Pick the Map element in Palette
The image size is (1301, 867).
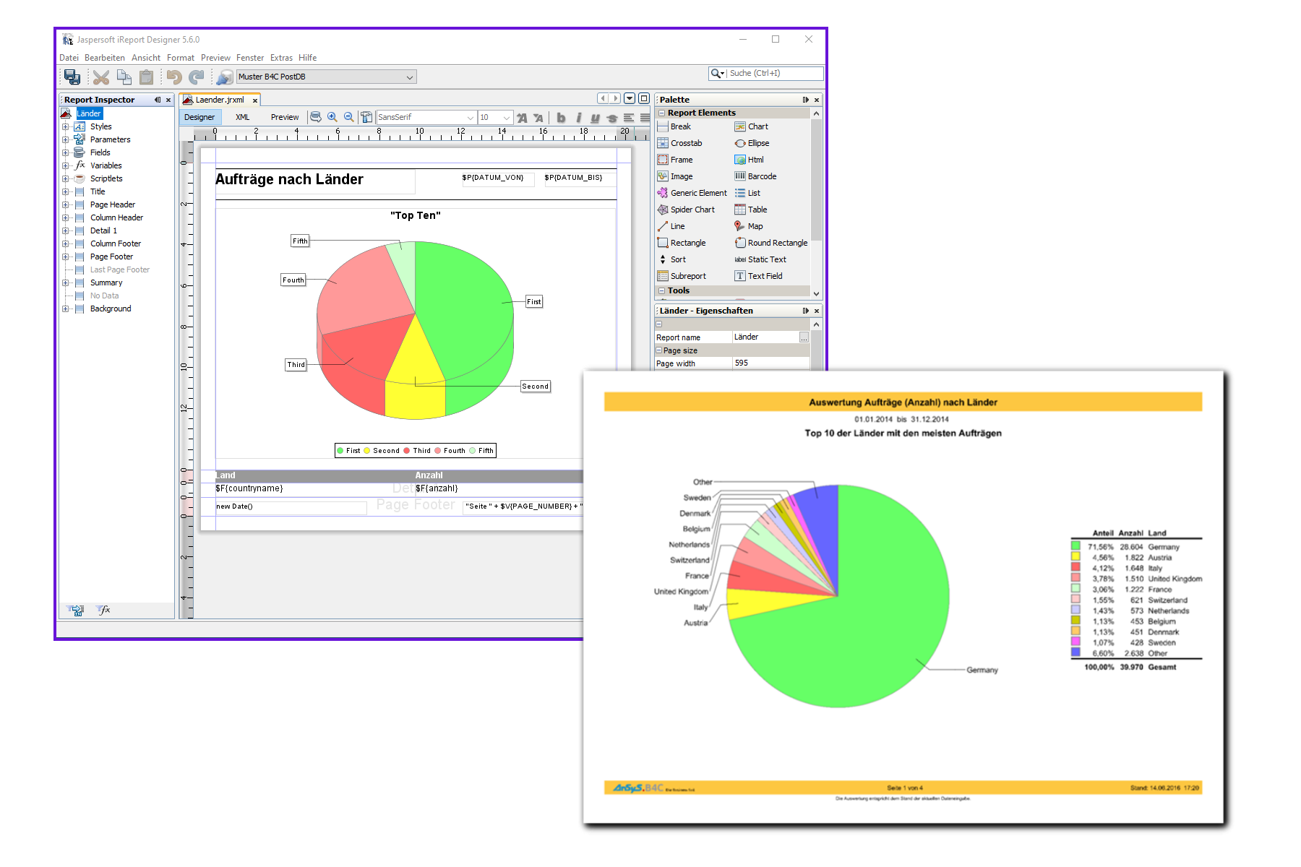pyautogui.click(x=755, y=226)
